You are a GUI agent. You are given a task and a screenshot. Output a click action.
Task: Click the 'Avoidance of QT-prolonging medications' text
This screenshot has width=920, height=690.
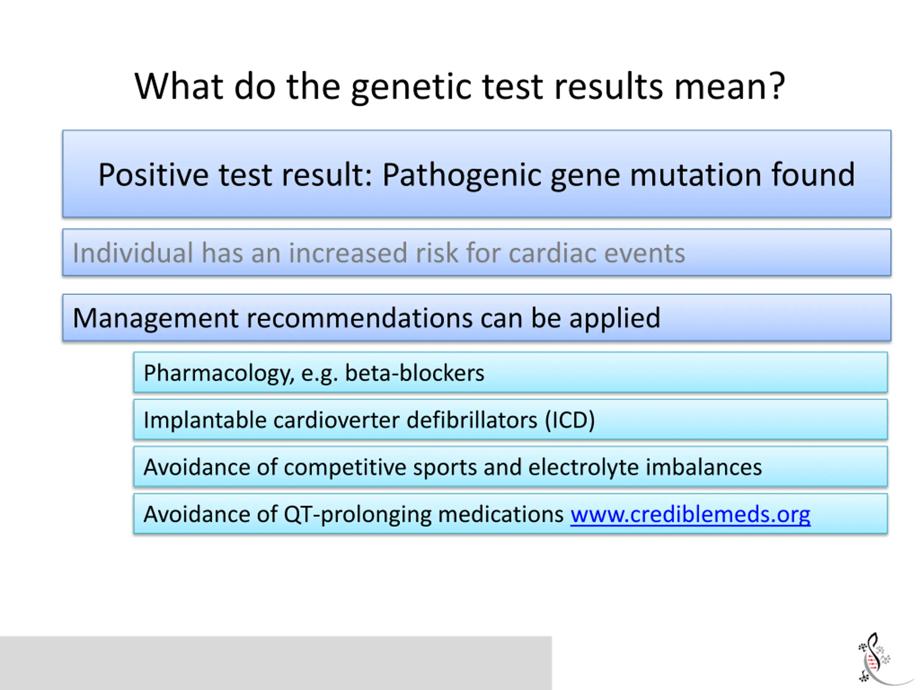[x=354, y=515]
